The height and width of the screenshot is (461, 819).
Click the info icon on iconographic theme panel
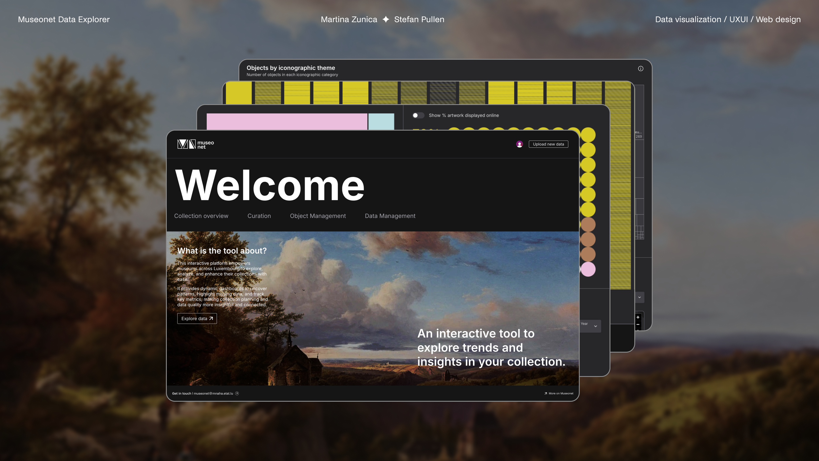tap(640, 69)
